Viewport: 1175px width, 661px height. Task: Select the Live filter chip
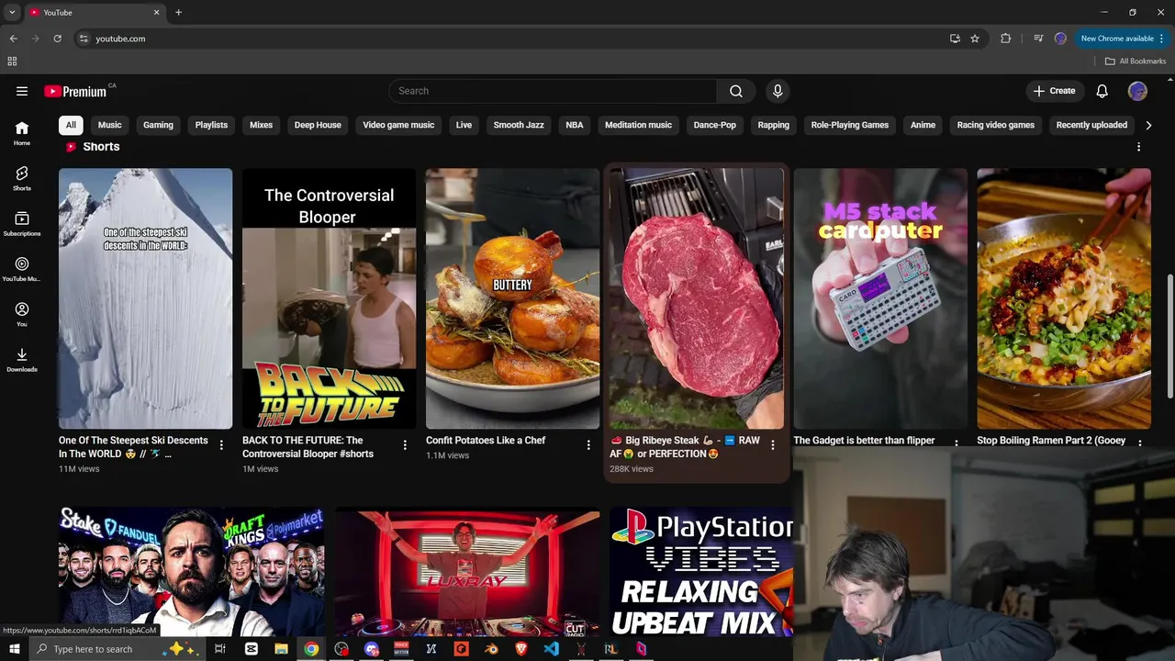click(x=464, y=125)
